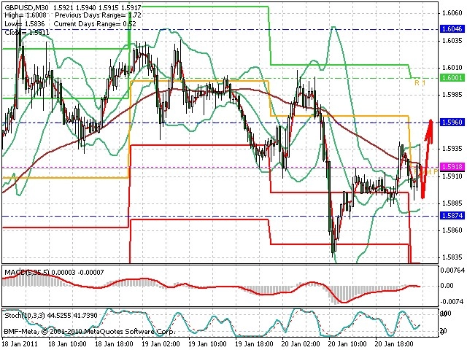Click the 1.6060 price scale value

452,13
